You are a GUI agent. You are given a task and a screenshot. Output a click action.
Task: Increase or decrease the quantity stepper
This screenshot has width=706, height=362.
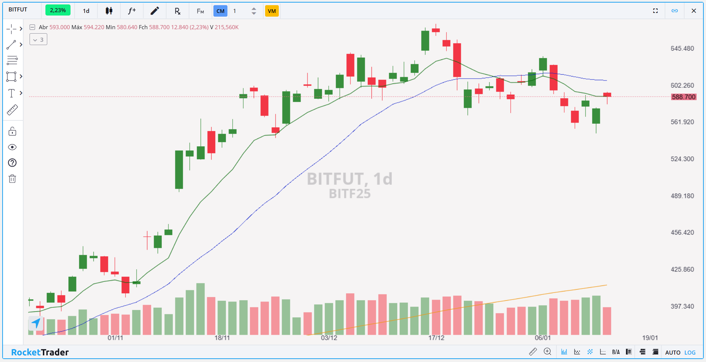click(254, 11)
